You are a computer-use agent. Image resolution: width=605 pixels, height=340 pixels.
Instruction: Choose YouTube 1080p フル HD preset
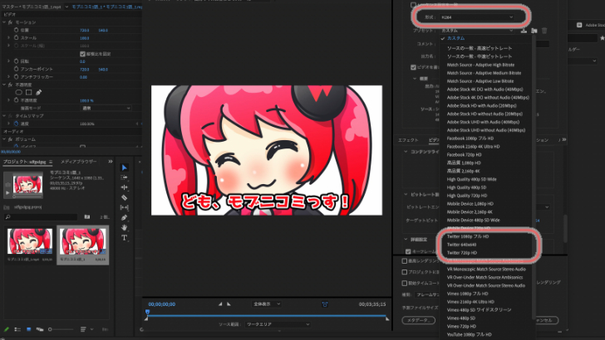[470, 334]
